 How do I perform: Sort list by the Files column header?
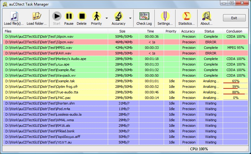tap(55, 31)
